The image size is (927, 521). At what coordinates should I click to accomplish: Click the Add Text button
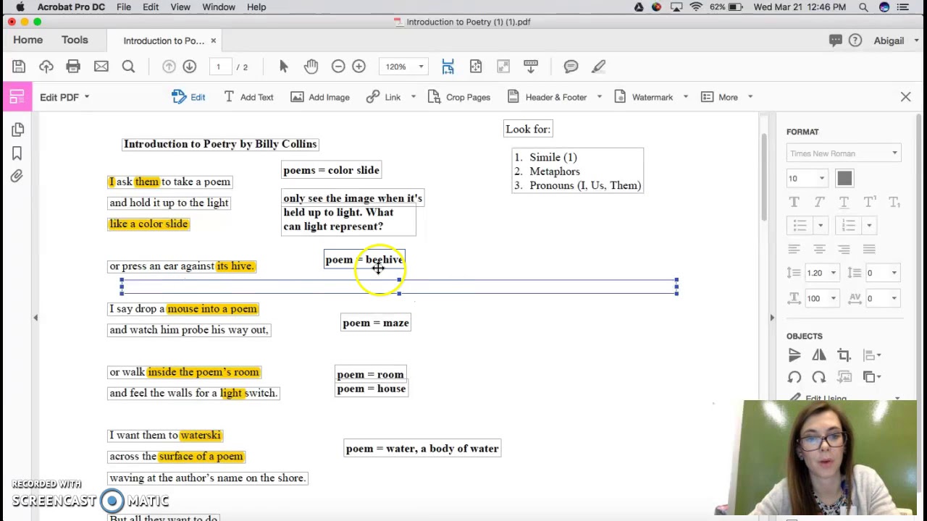(248, 97)
